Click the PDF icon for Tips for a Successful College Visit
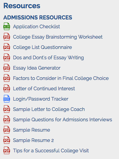 (7, 150)
